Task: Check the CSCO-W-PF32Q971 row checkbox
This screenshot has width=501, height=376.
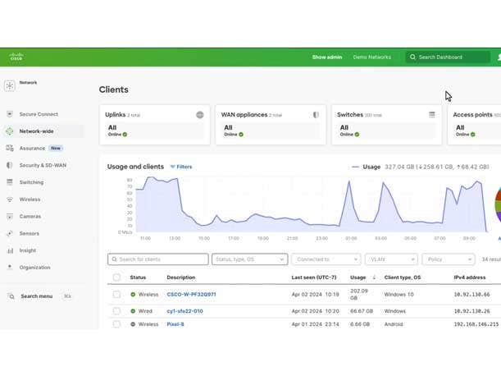Action: [x=116, y=294]
